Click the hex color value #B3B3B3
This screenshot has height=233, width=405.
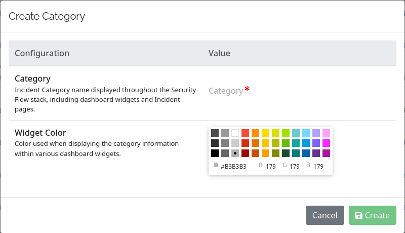233,166
